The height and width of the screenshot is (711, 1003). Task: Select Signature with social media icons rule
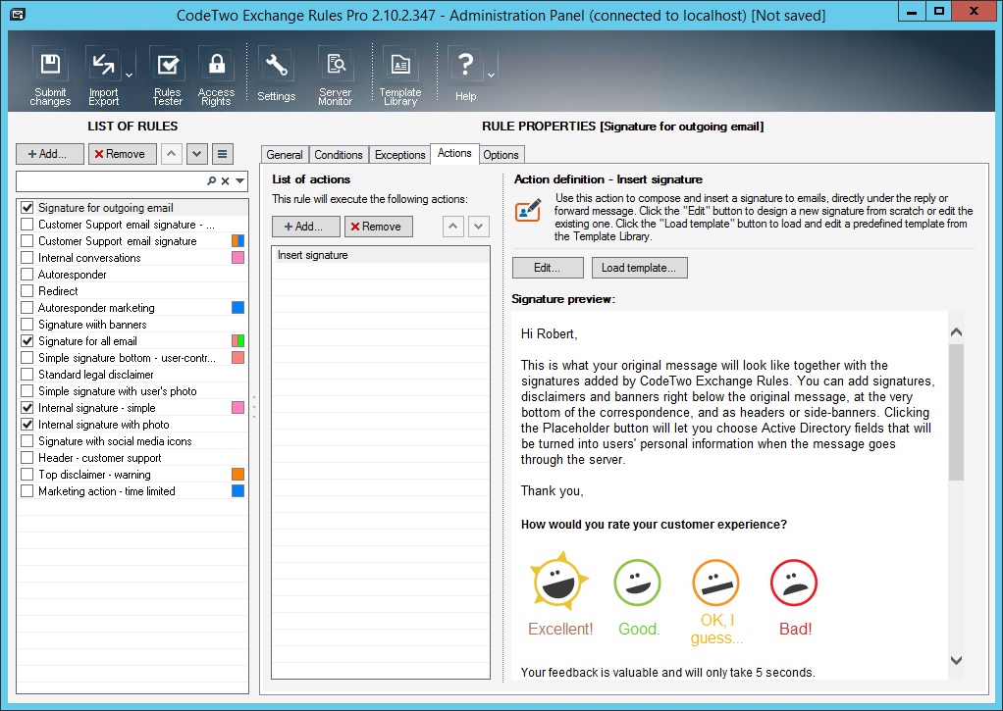point(132,440)
